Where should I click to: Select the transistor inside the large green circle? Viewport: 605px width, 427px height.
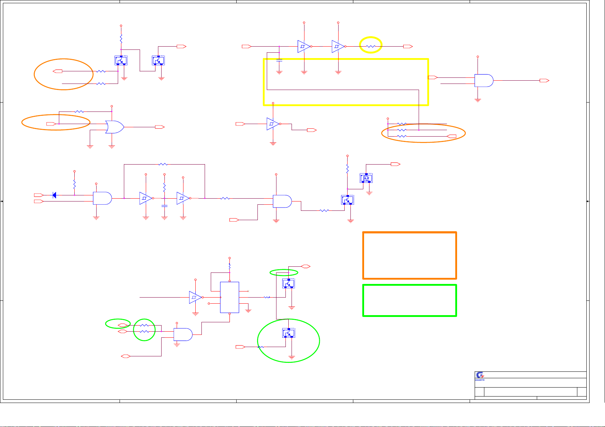click(x=289, y=333)
